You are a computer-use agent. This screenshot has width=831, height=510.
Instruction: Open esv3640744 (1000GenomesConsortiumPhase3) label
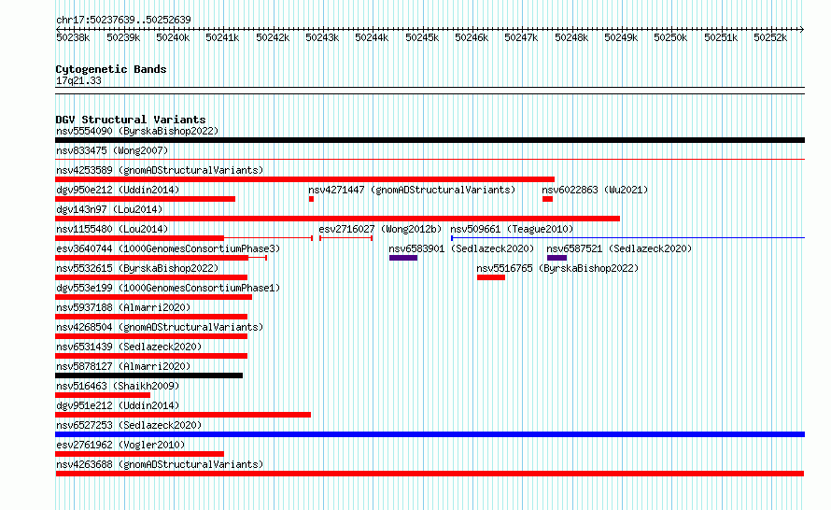[168, 248]
